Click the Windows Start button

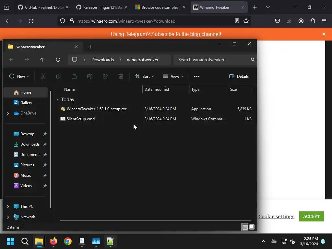click(x=10, y=241)
